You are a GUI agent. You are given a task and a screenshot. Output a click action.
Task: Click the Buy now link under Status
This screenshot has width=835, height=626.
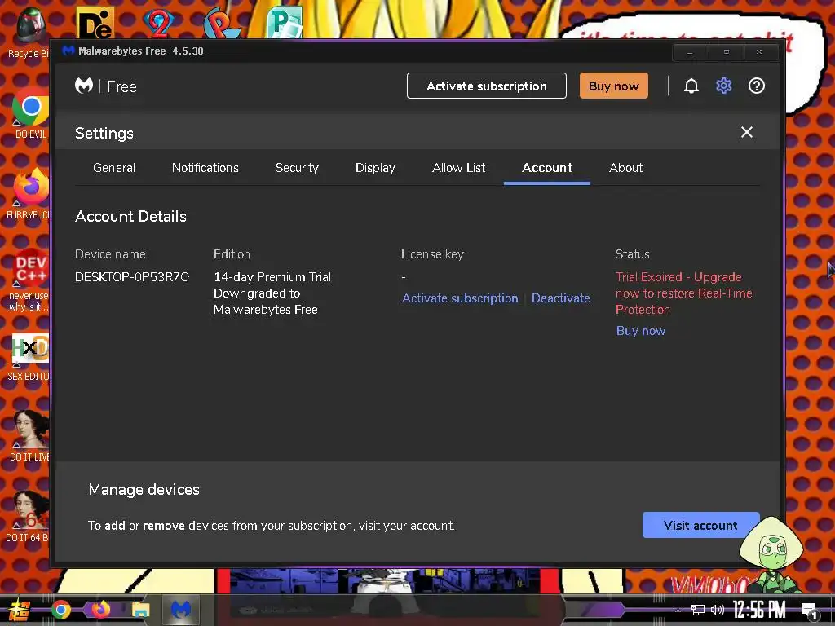[x=641, y=331]
